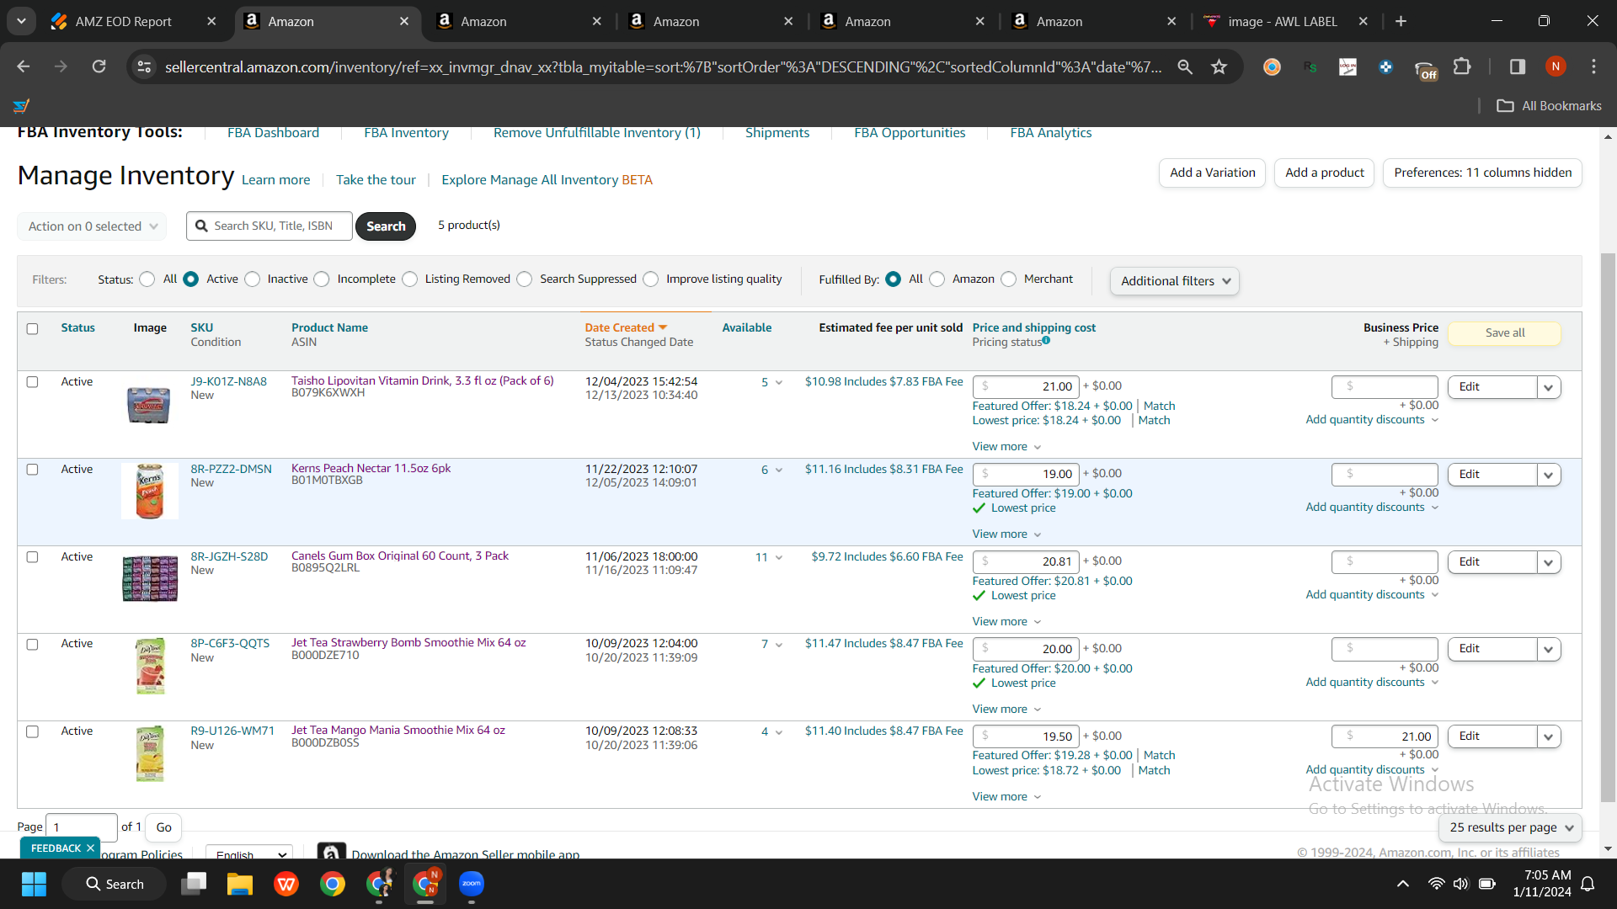The image size is (1617, 909).
Task: Open Edit dropdown arrow for Kerns Peach Nectar
Action: [1549, 475]
